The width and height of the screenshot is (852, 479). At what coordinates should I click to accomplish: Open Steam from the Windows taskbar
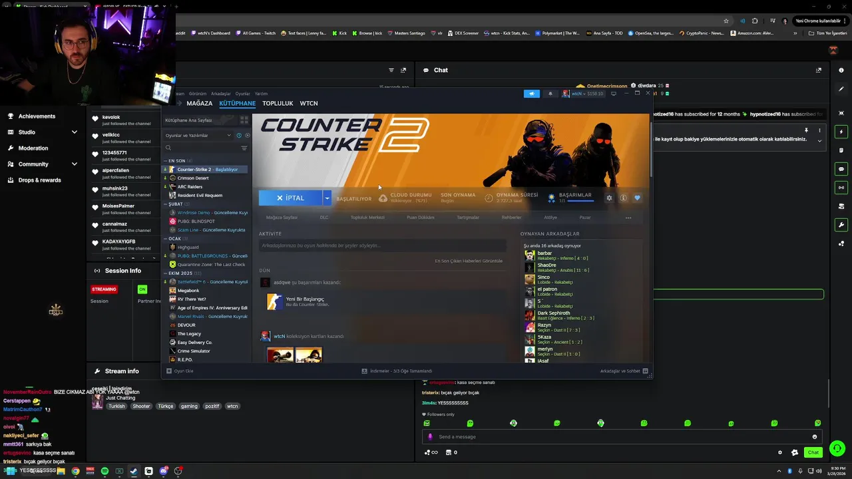[134, 471]
